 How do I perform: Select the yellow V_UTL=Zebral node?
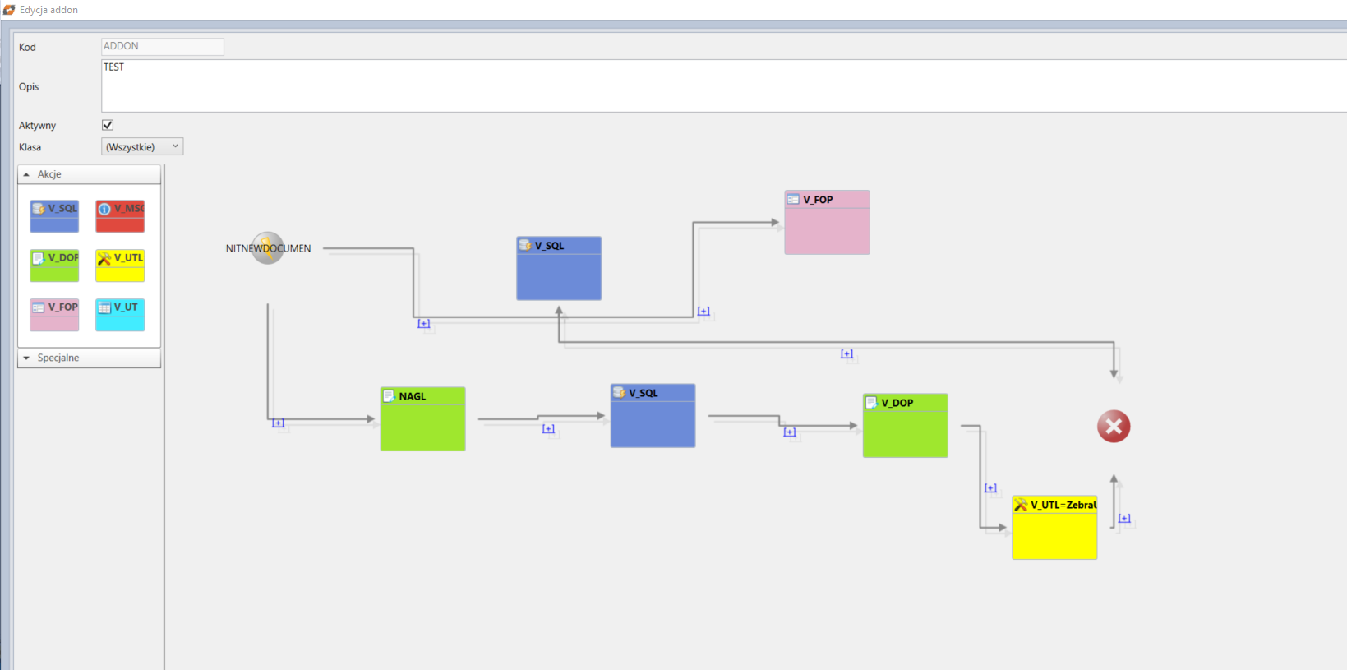point(1054,527)
